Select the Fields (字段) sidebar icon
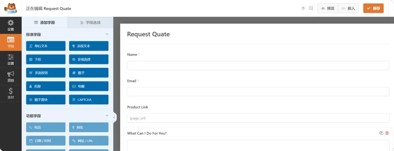This screenshot has height=151, width=394. click(11, 42)
